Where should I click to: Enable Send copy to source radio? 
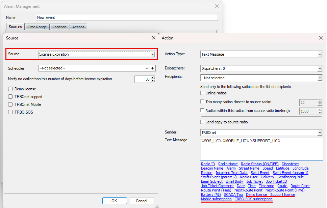[203, 122]
